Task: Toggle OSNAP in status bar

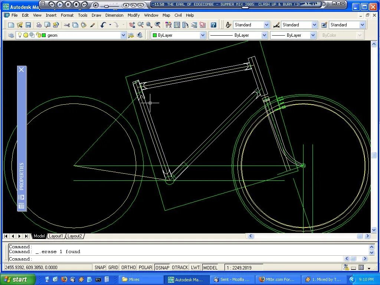Action: coord(162,267)
